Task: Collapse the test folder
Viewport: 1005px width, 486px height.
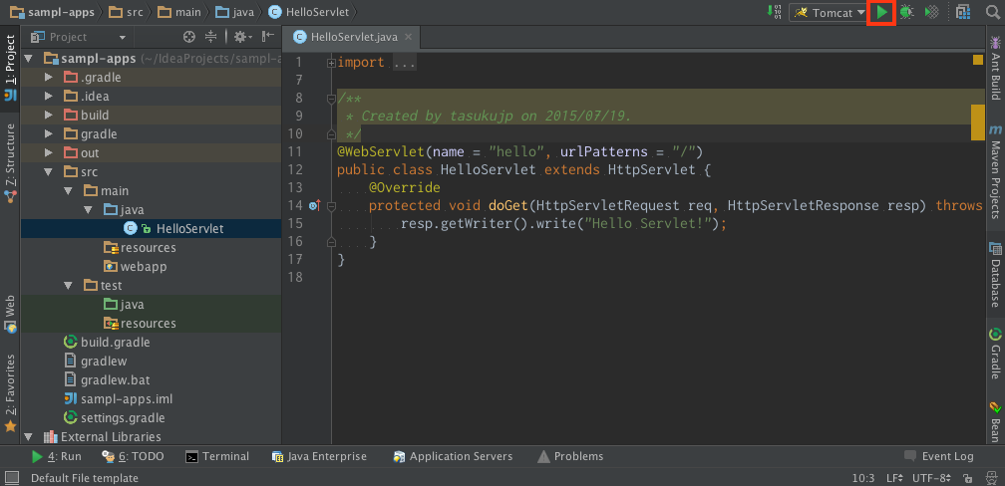Action: click(69, 286)
